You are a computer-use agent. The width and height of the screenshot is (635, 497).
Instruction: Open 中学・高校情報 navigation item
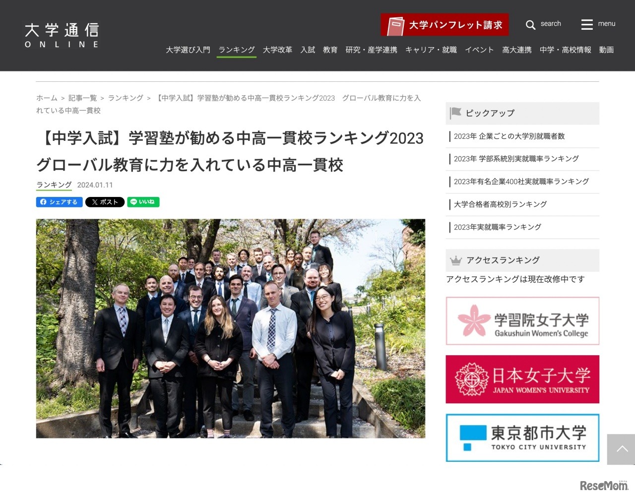coord(565,50)
